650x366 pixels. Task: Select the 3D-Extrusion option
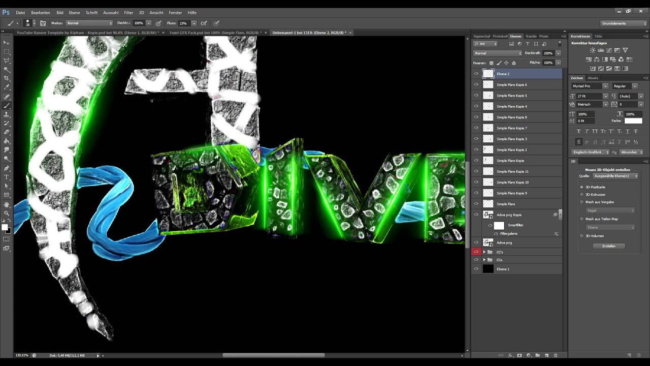(581, 195)
